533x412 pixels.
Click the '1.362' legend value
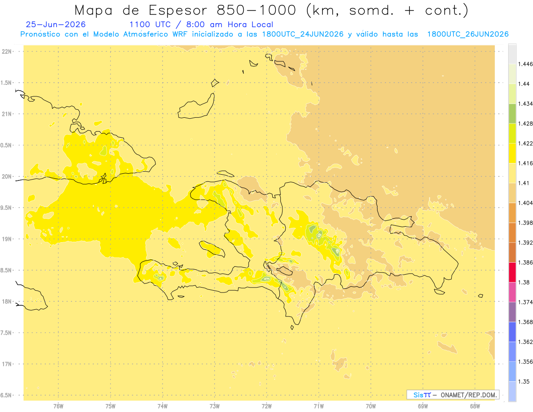[x=525, y=342]
